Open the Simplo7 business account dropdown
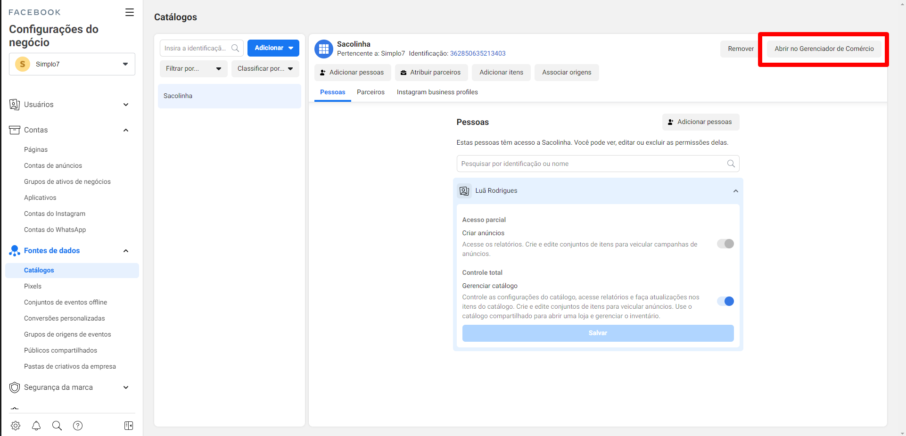Image resolution: width=906 pixels, height=436 pixels. click(x=72, y=64)
